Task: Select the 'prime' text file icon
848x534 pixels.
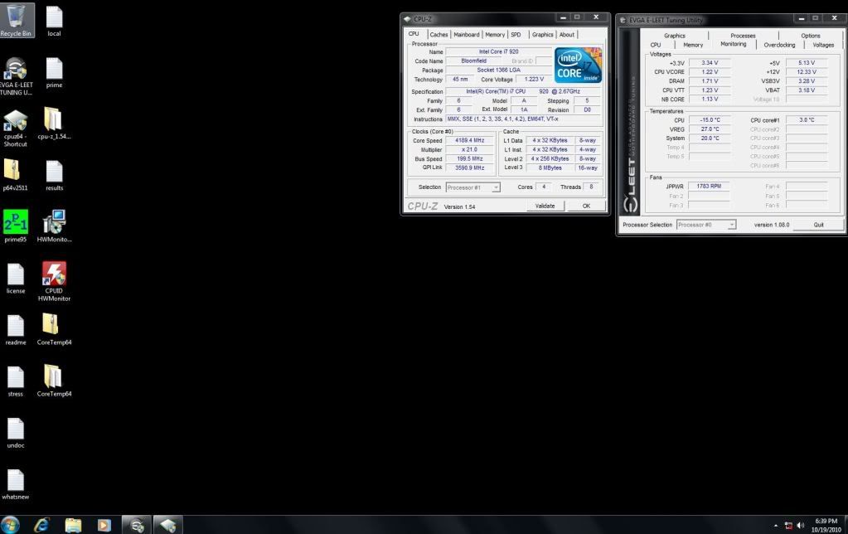Action: (54, 72)
